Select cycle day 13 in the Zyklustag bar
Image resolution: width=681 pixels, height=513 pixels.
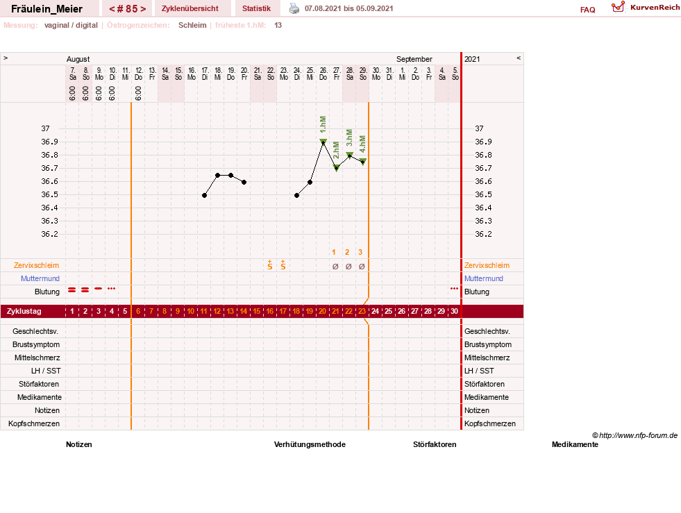coord(230,312)
